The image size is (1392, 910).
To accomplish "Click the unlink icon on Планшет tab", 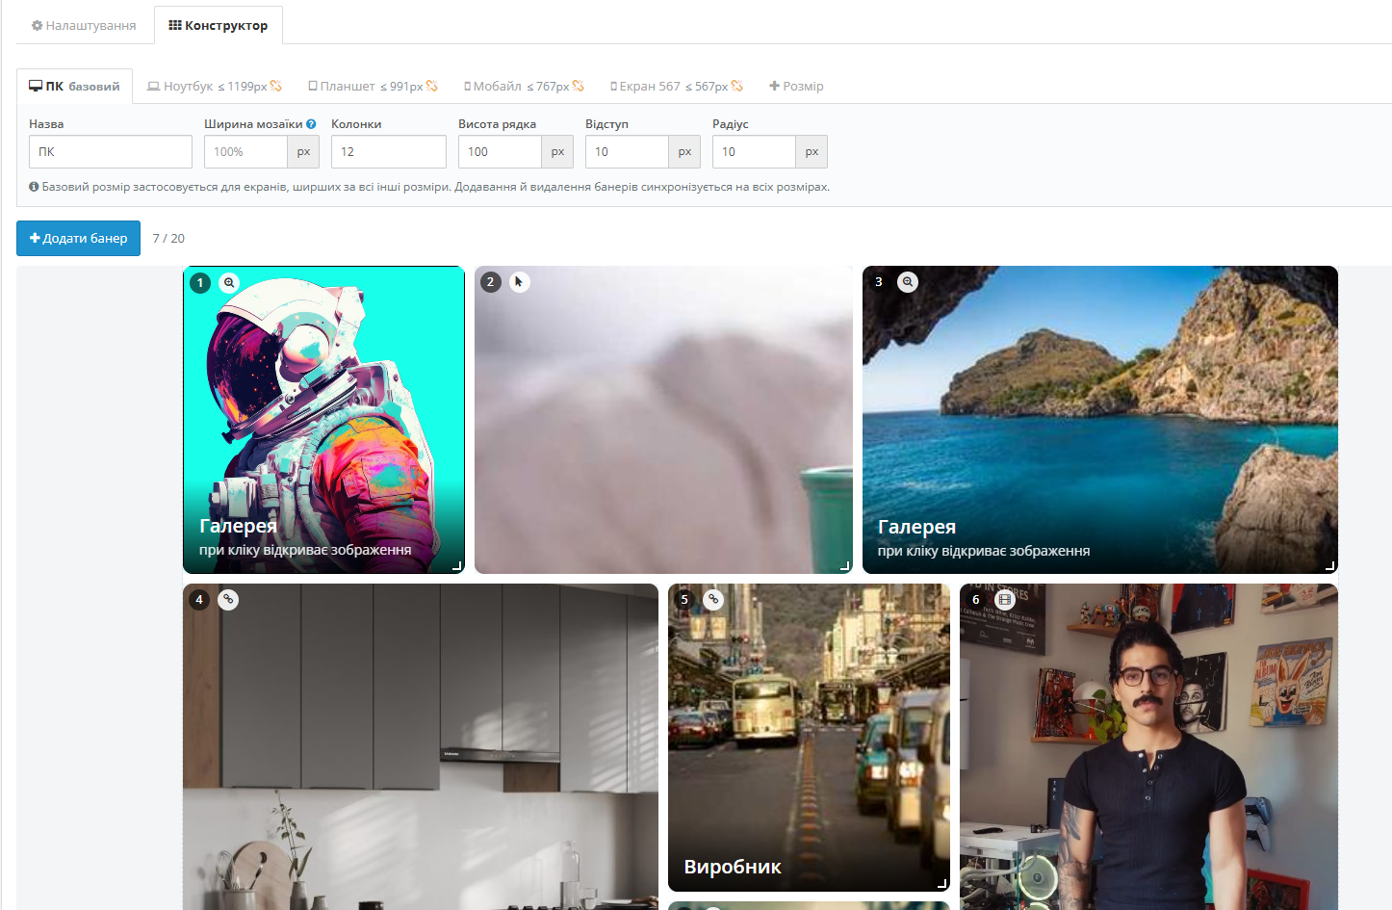I will point(431,86).
